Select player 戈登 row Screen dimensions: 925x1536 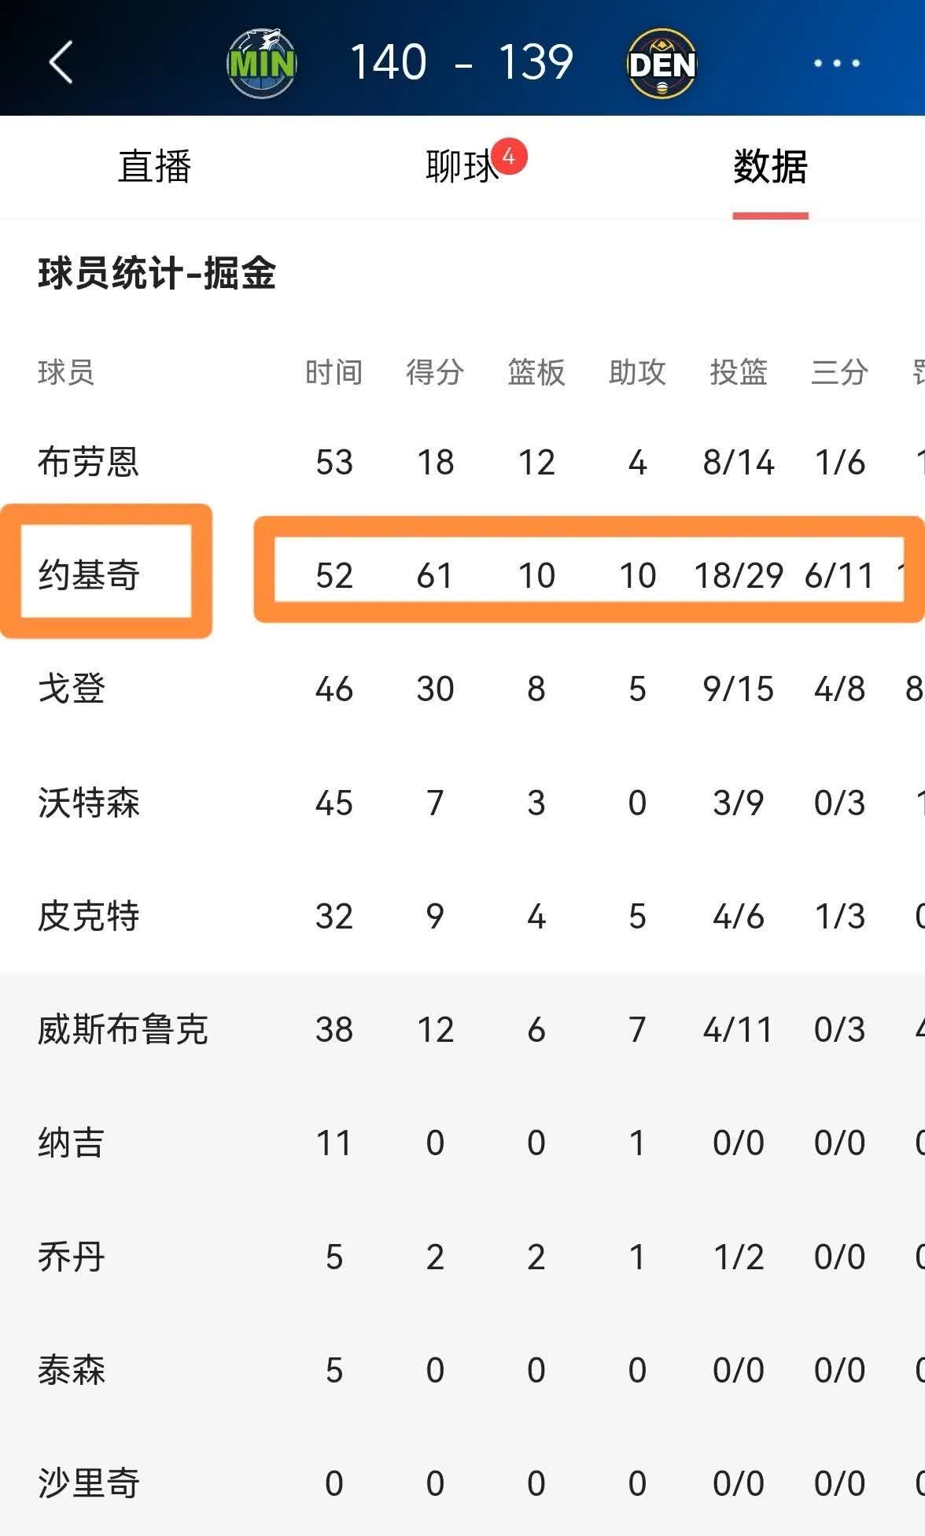(x=462, y=689)
